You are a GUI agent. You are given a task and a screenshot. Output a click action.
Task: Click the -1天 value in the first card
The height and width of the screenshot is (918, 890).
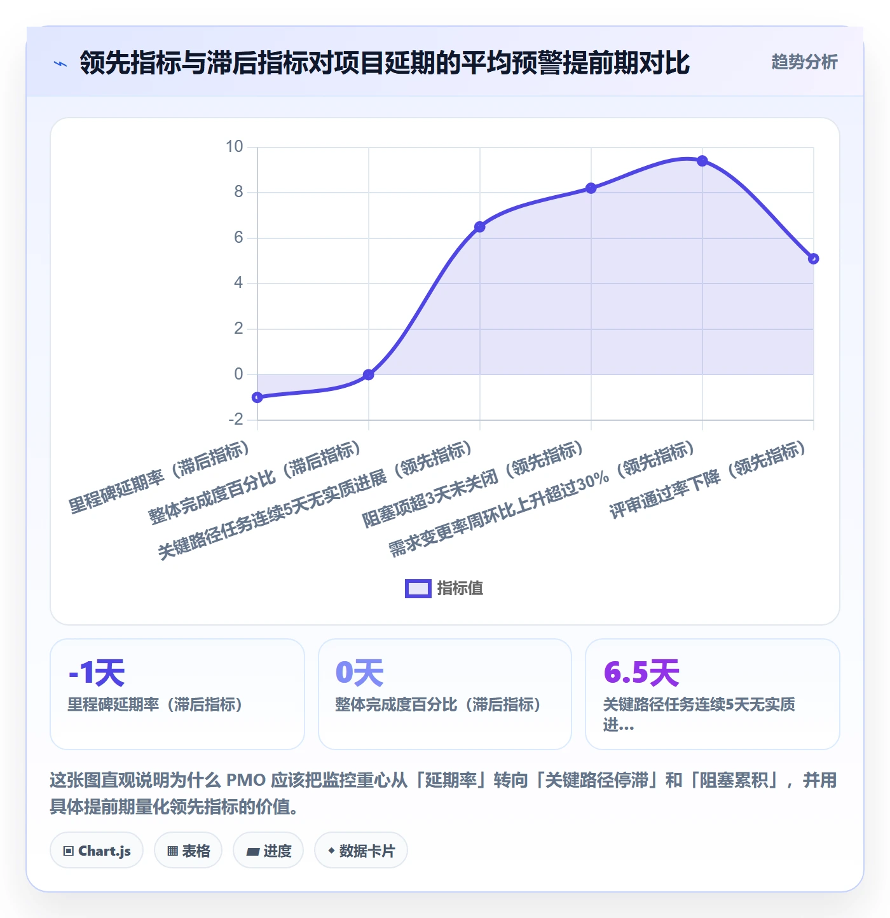[97, 673]
